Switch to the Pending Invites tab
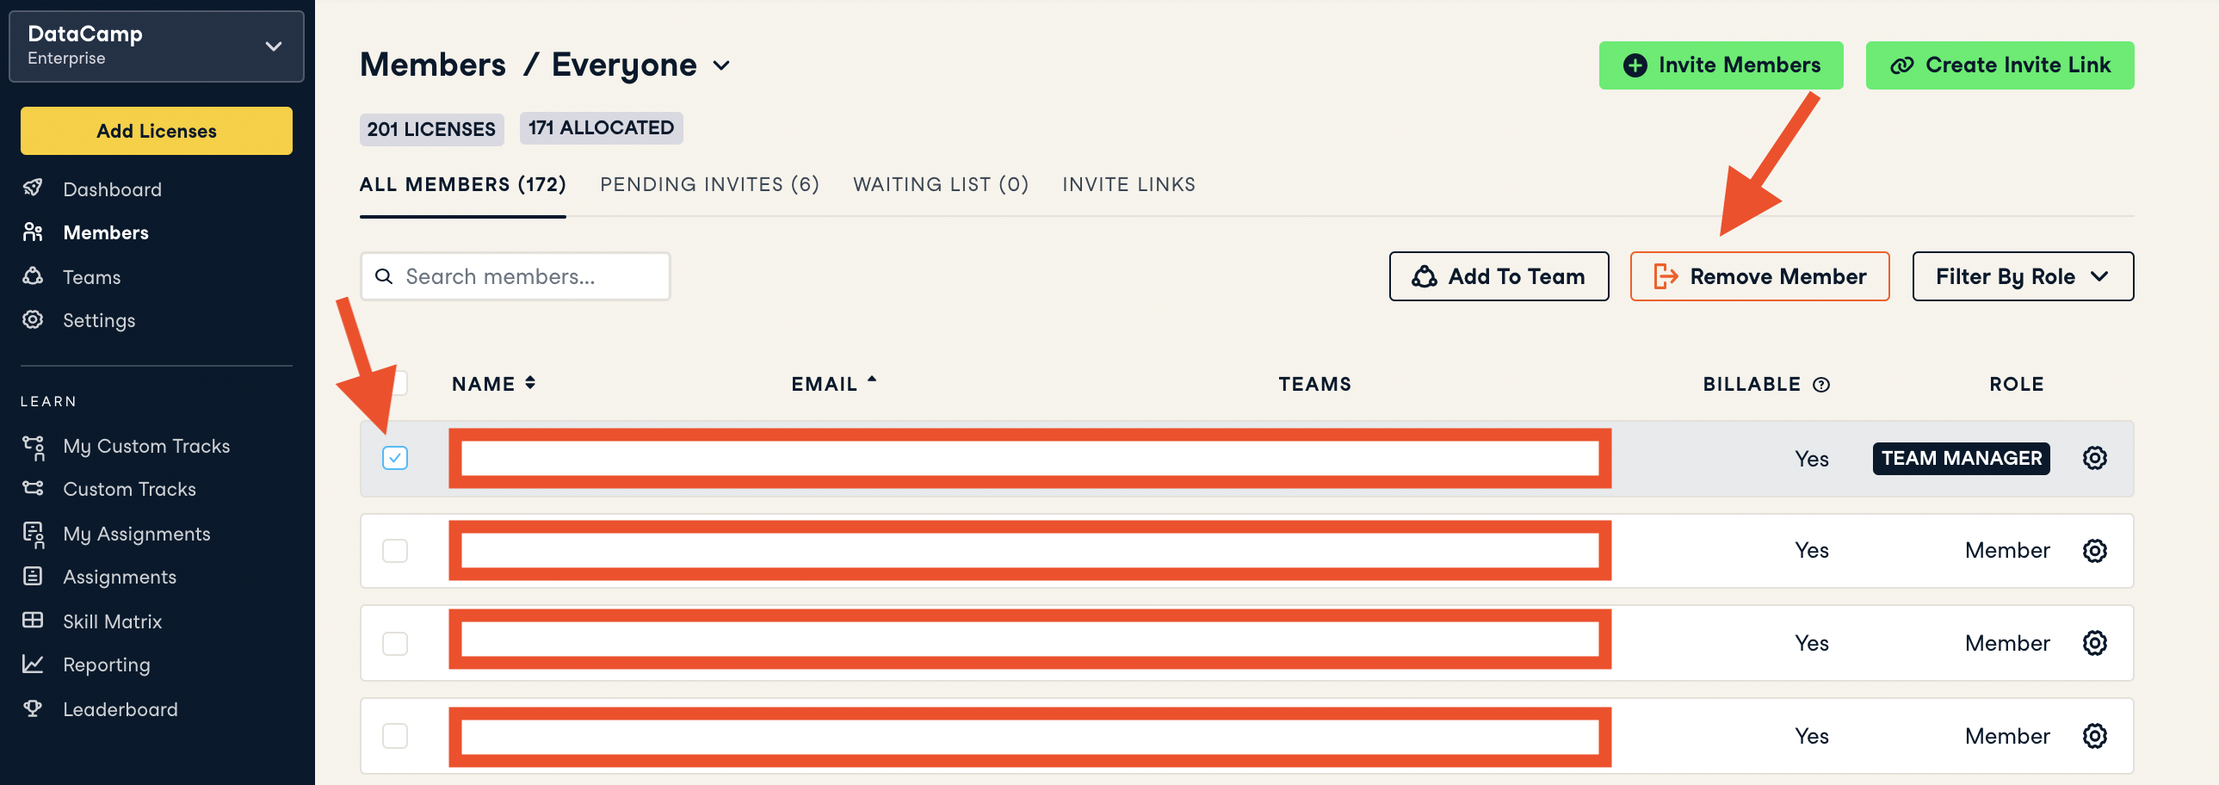The width and height of the screenshot is (2219, 785). click(x=709, y=184)
